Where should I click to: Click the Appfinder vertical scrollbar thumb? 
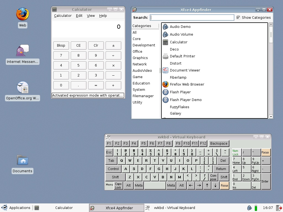[x=271, y=35]
